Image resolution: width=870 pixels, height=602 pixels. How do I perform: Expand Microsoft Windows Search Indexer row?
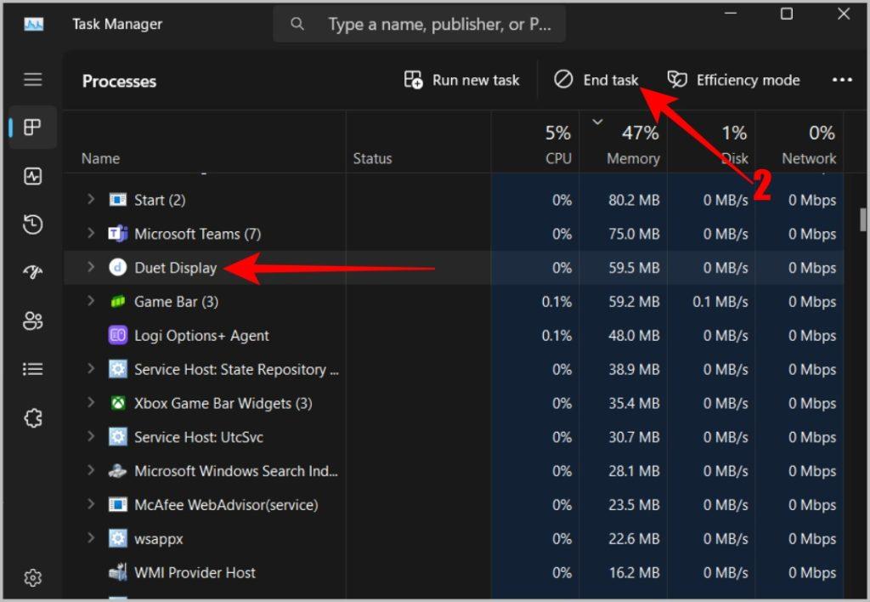(90, 470)
